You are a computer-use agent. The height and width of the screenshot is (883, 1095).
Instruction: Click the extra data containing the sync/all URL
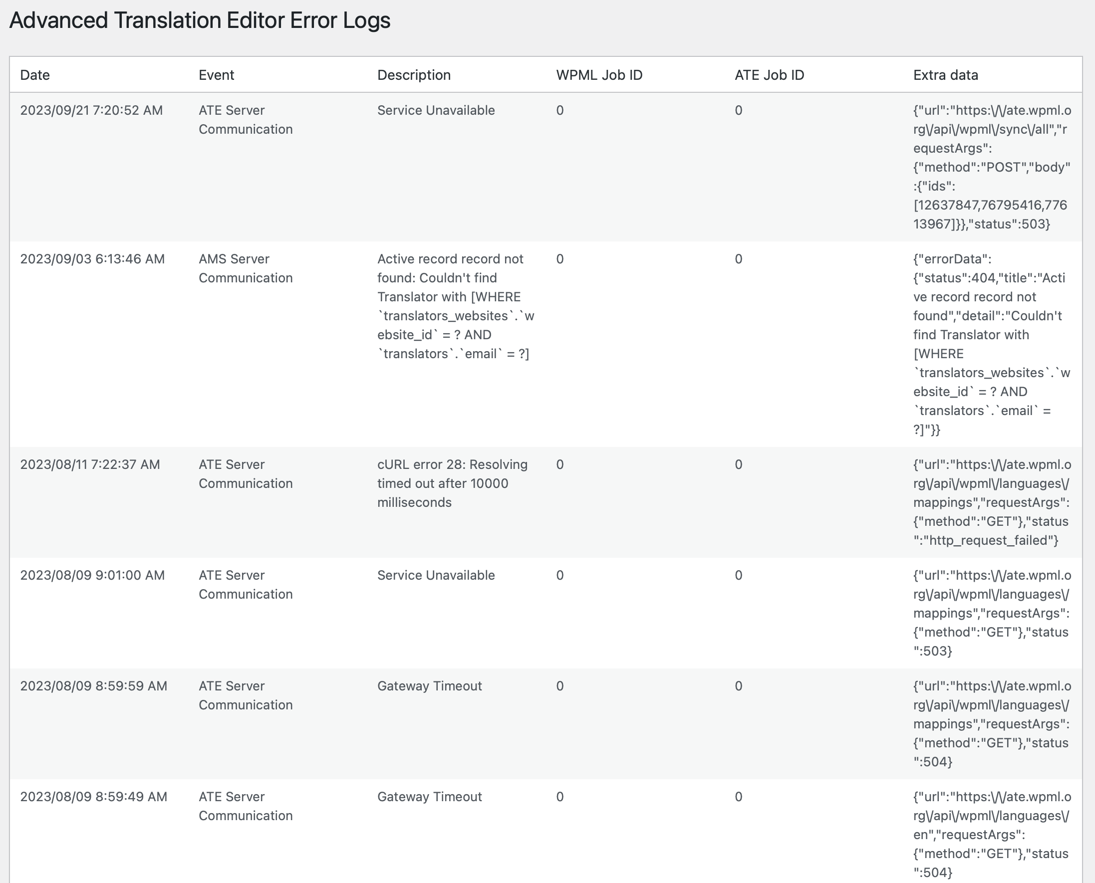991,167
